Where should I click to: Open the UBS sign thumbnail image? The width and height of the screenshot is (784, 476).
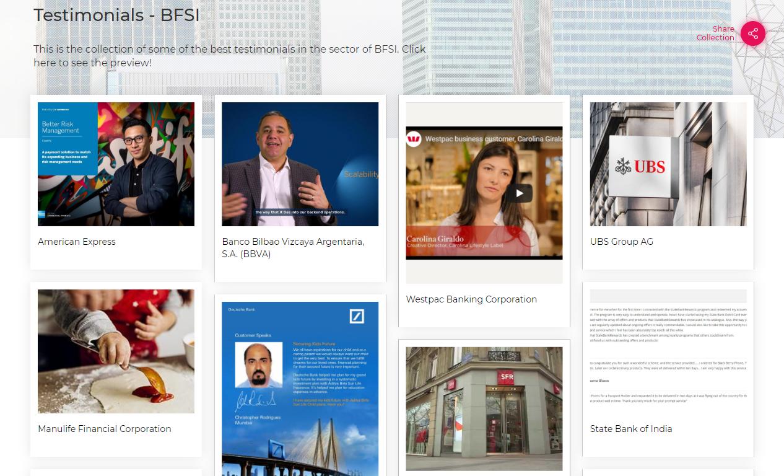tap(668, 164)
